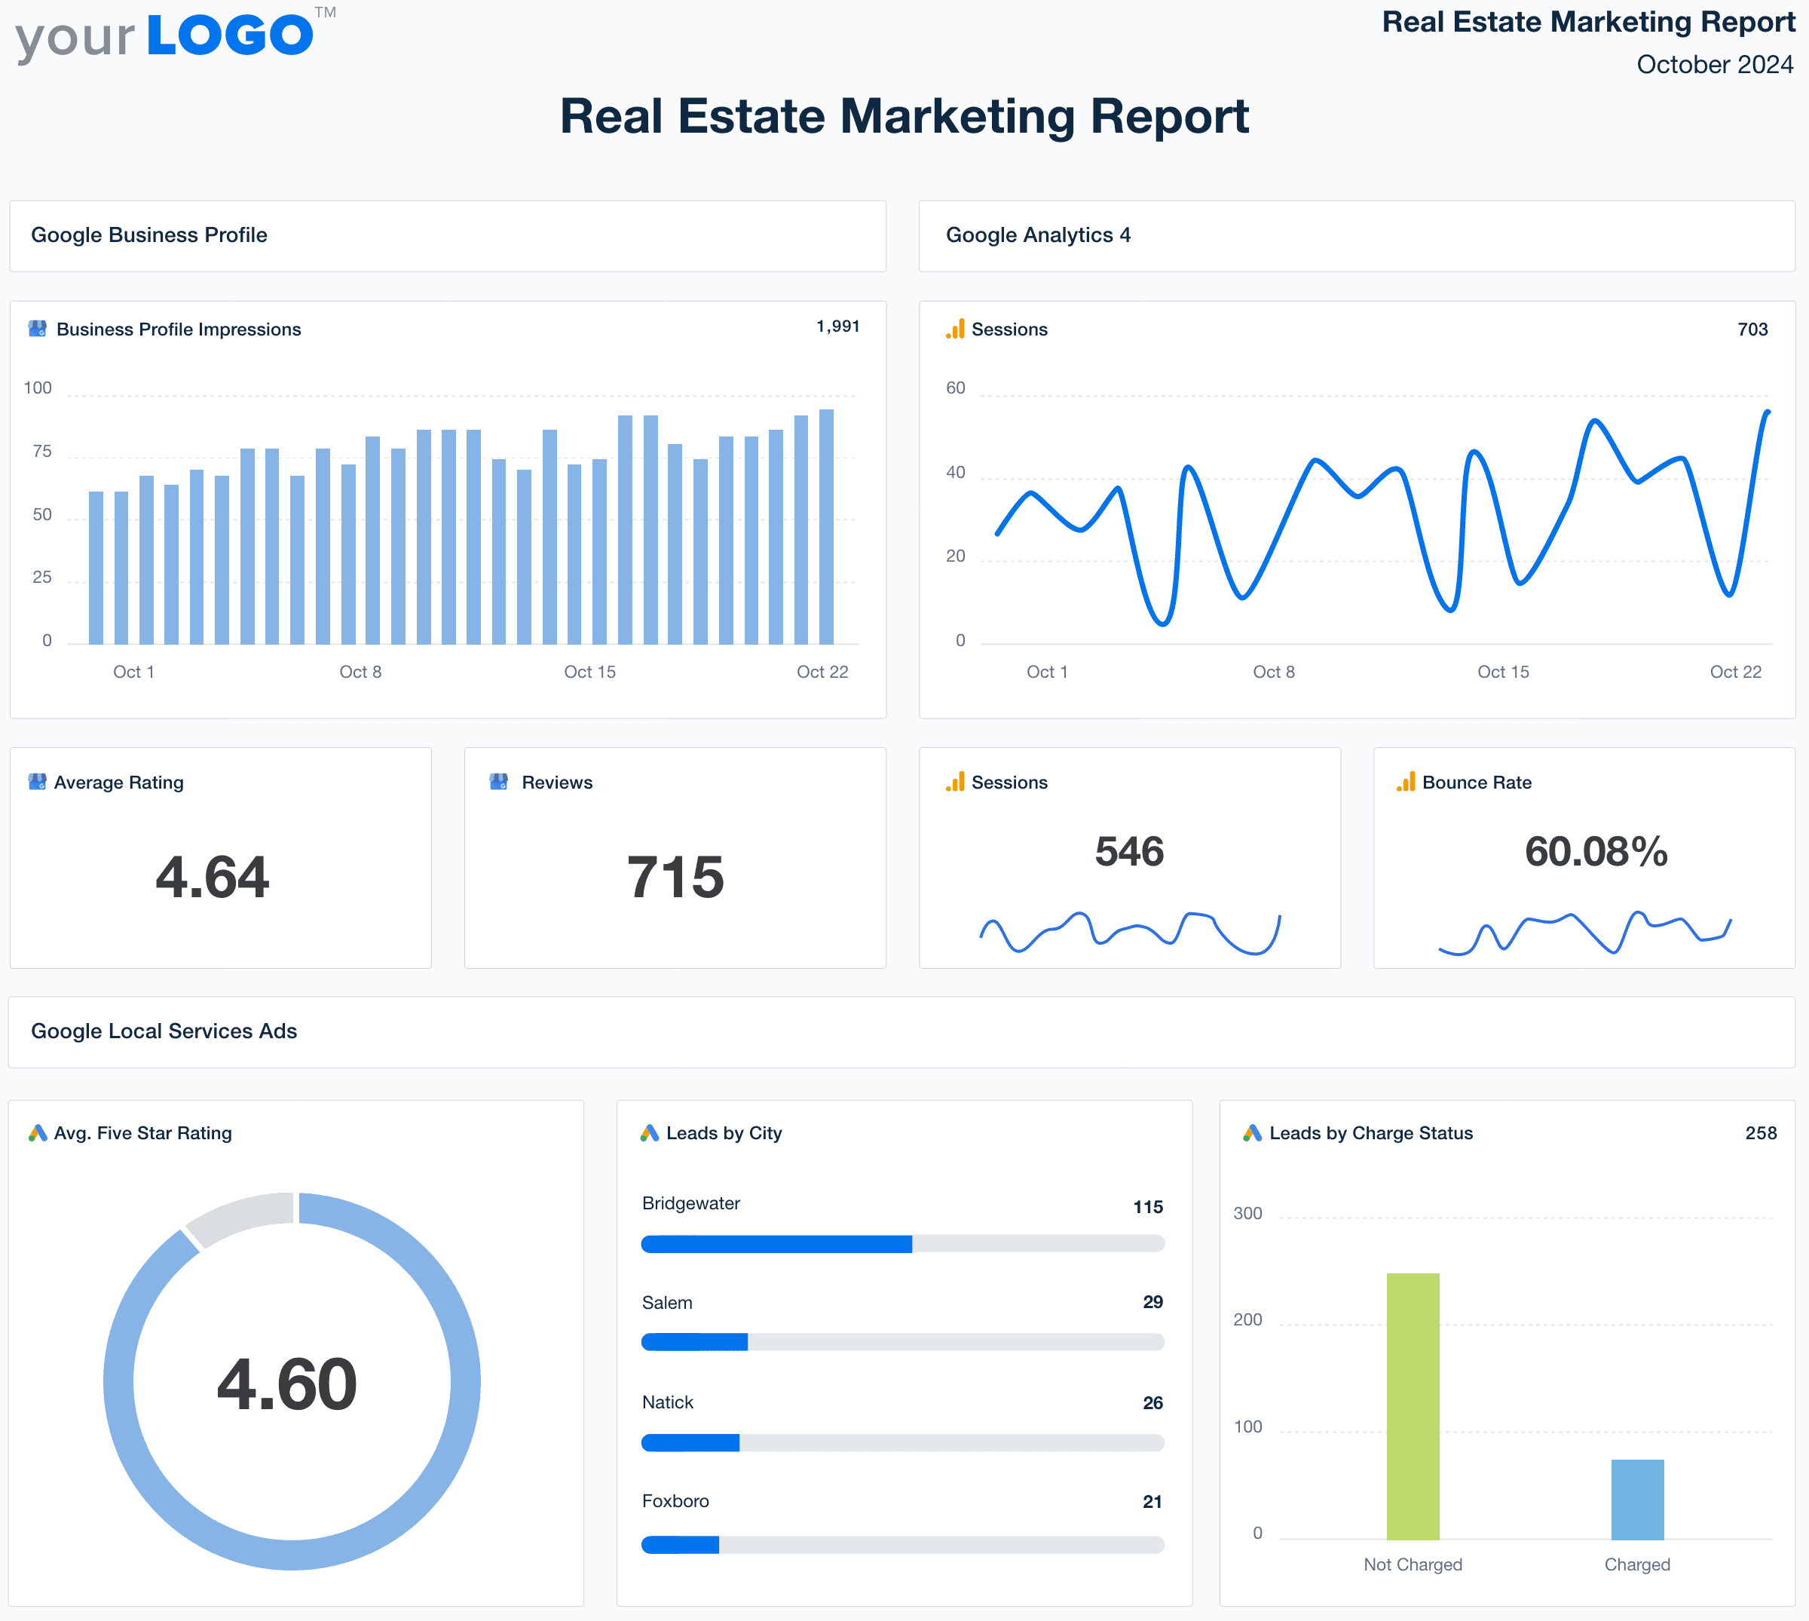Click the Google Analytics icon on the Sessions line chart
1809x1621 pixels.
click(953, 329)
